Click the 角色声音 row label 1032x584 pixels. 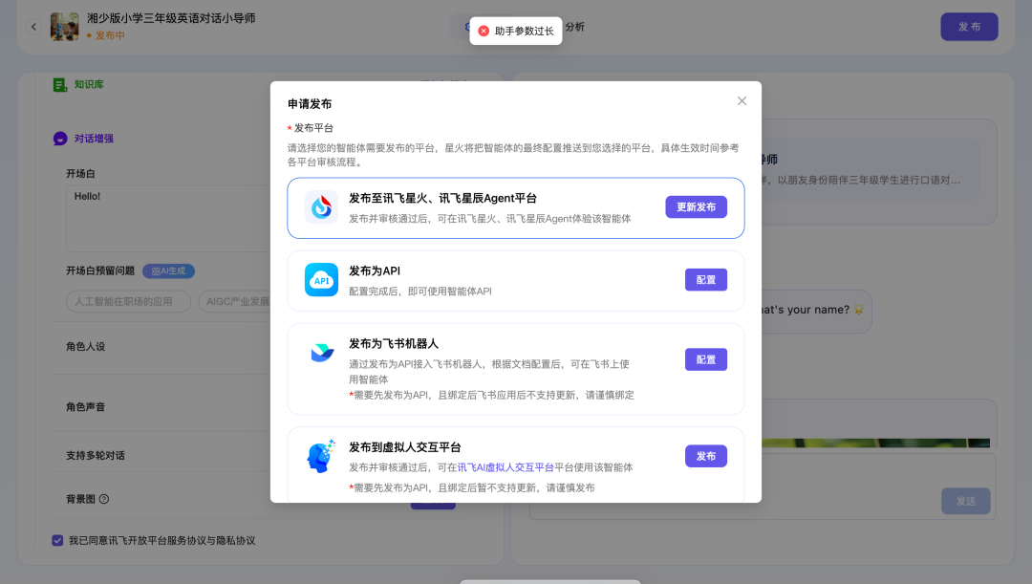tap(86, 407)
